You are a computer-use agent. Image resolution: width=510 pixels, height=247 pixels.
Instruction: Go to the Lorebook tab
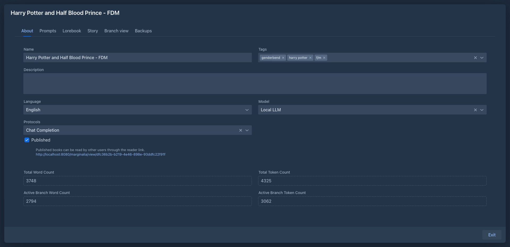[x=72, y=31]
